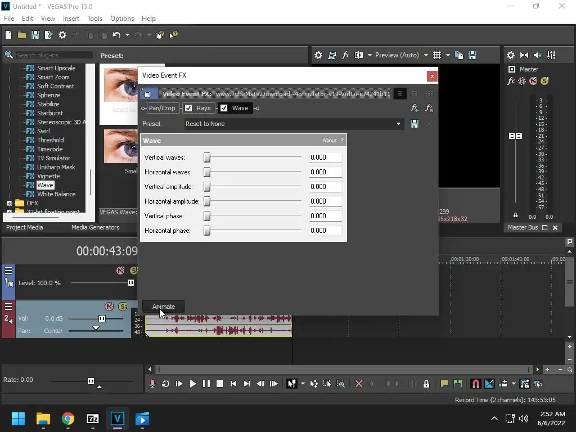Open Windows Start menu
Viewport: 576px width, 432px height.
(x=18, y=418)
